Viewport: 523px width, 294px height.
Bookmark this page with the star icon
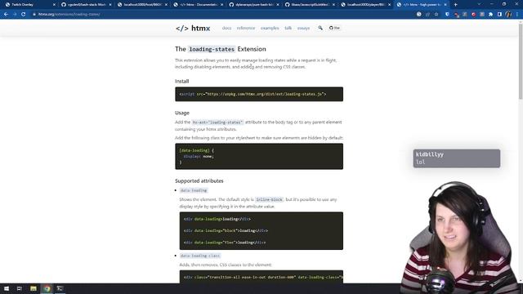pyautogui.click(x=436, y=15)
